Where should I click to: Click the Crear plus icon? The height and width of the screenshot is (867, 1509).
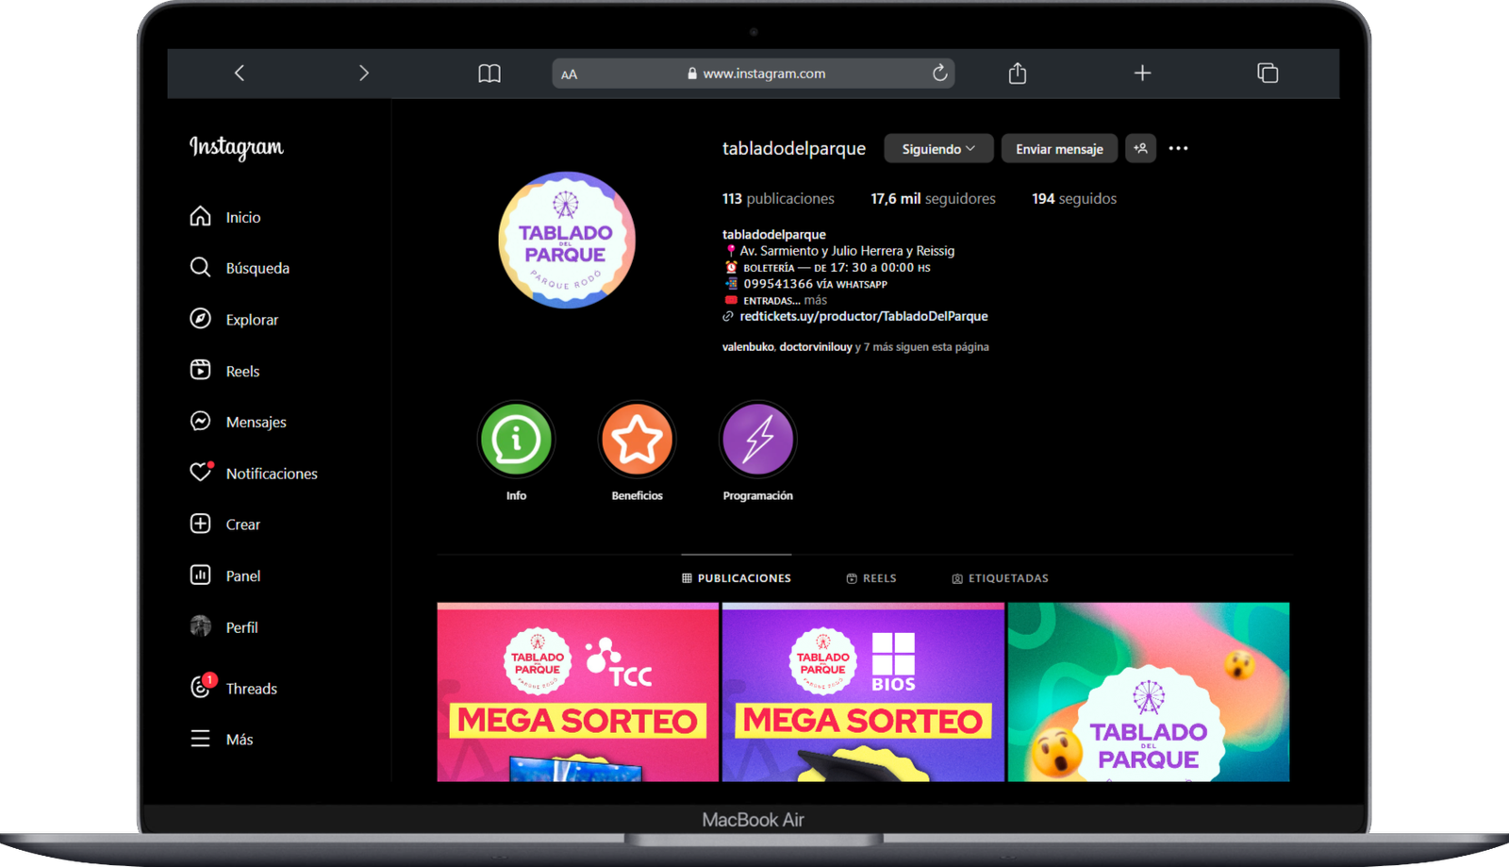[x=200, y=524]
